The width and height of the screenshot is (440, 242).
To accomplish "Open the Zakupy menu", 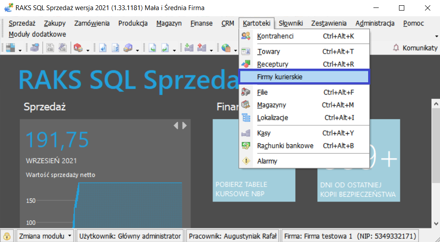I will (55, 23).
